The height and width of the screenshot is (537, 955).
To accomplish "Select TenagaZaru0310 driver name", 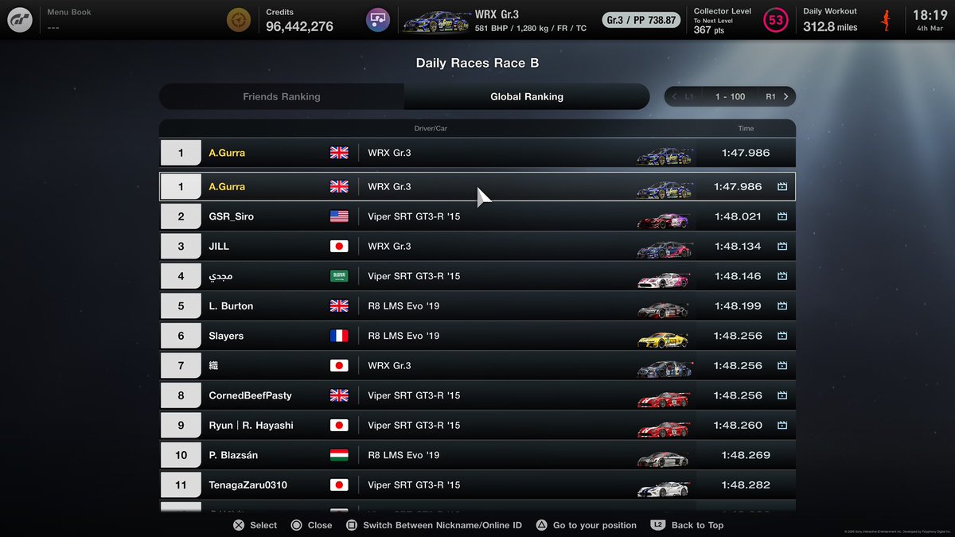I will [248, 485].
